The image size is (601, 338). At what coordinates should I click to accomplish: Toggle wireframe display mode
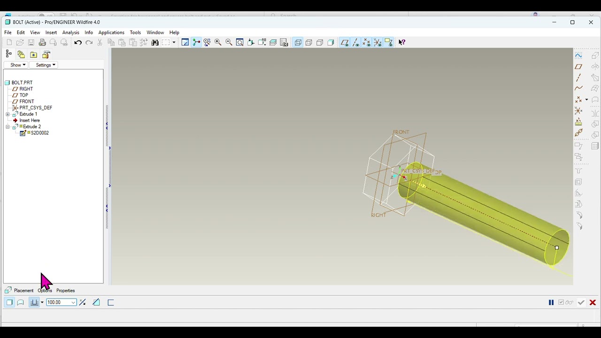[298, 42]
